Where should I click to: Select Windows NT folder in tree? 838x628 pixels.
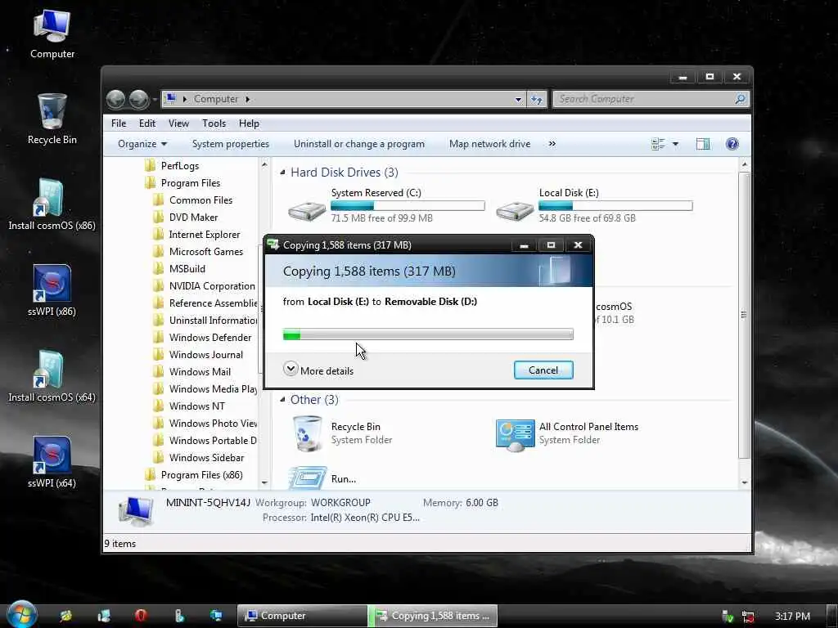[x=196, y=406]
